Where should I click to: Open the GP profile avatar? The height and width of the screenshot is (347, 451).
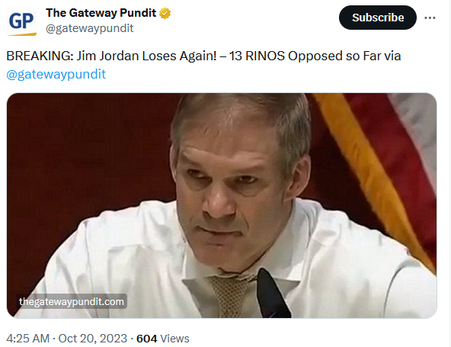point(21,21)
